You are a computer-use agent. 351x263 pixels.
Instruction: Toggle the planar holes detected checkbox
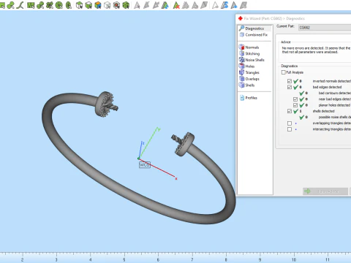[295, 105]
